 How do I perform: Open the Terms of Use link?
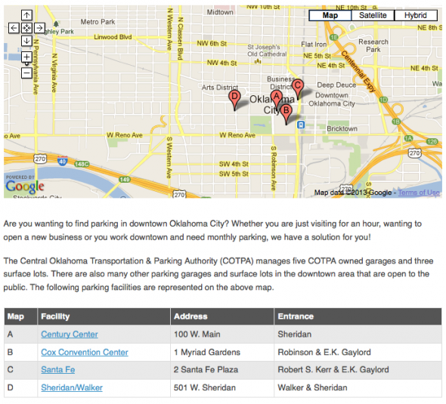[x=419, y=193]
